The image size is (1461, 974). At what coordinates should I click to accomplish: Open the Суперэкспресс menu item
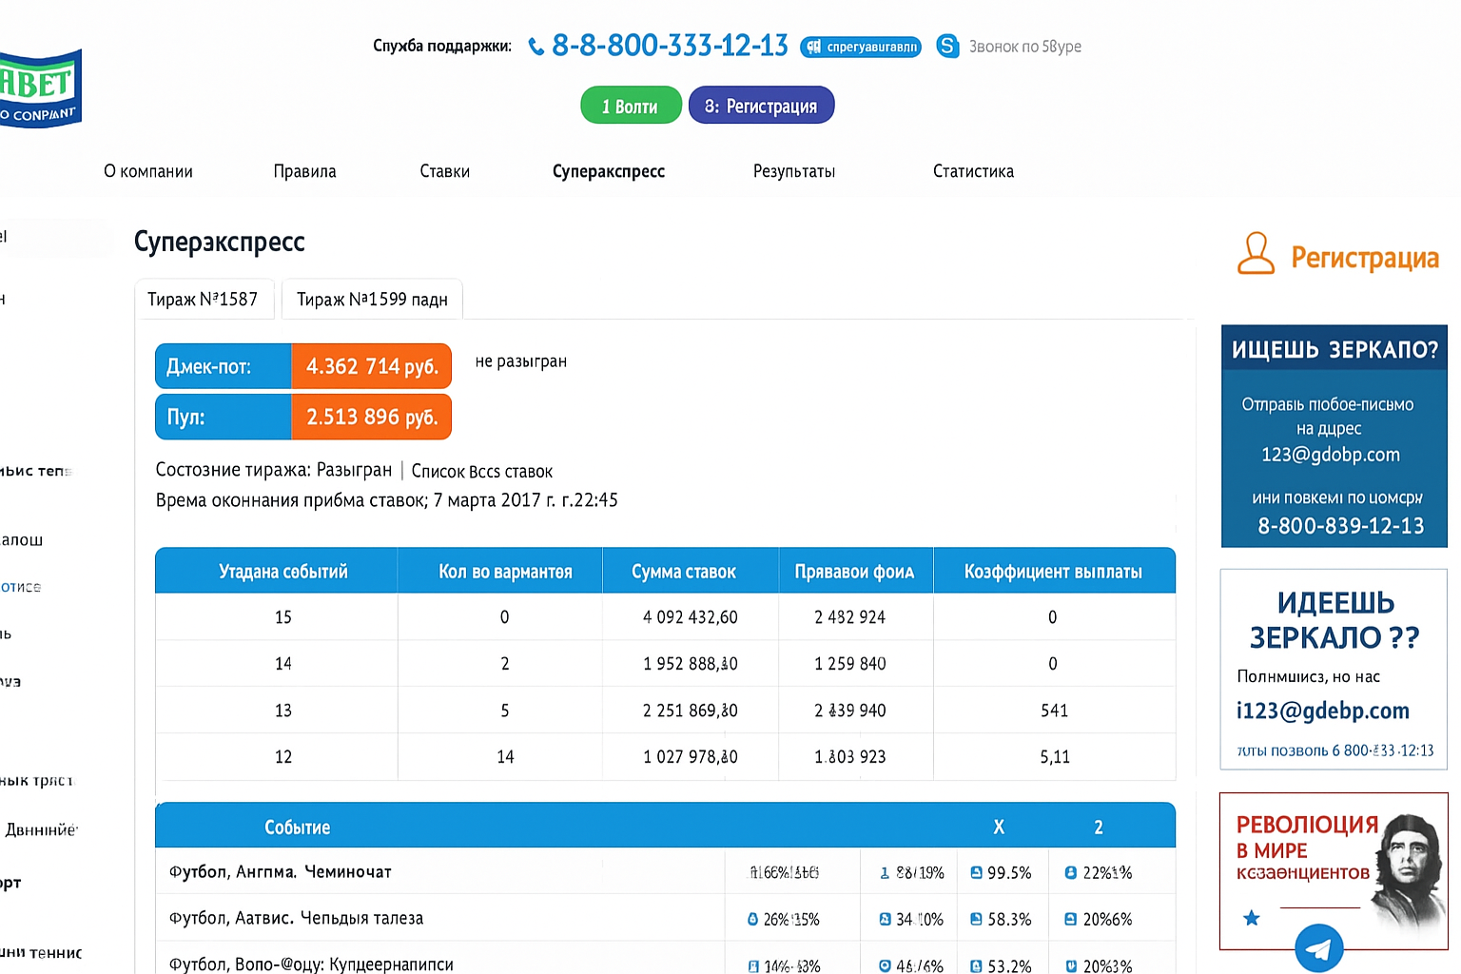point(608,171)
